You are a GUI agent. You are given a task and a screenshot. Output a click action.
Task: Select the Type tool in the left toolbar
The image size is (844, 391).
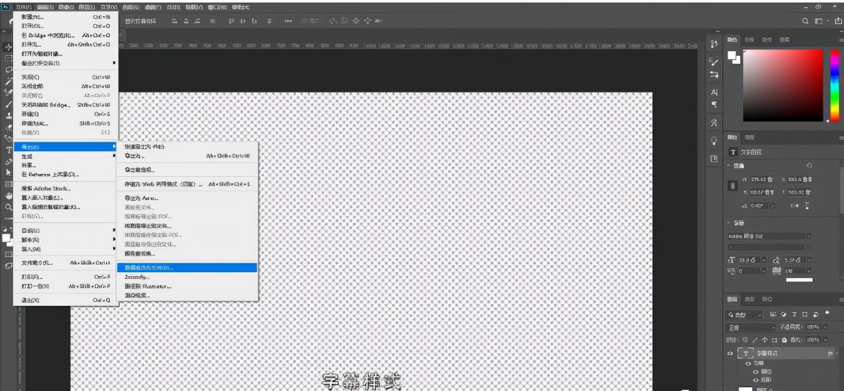[x=8, y=149]
